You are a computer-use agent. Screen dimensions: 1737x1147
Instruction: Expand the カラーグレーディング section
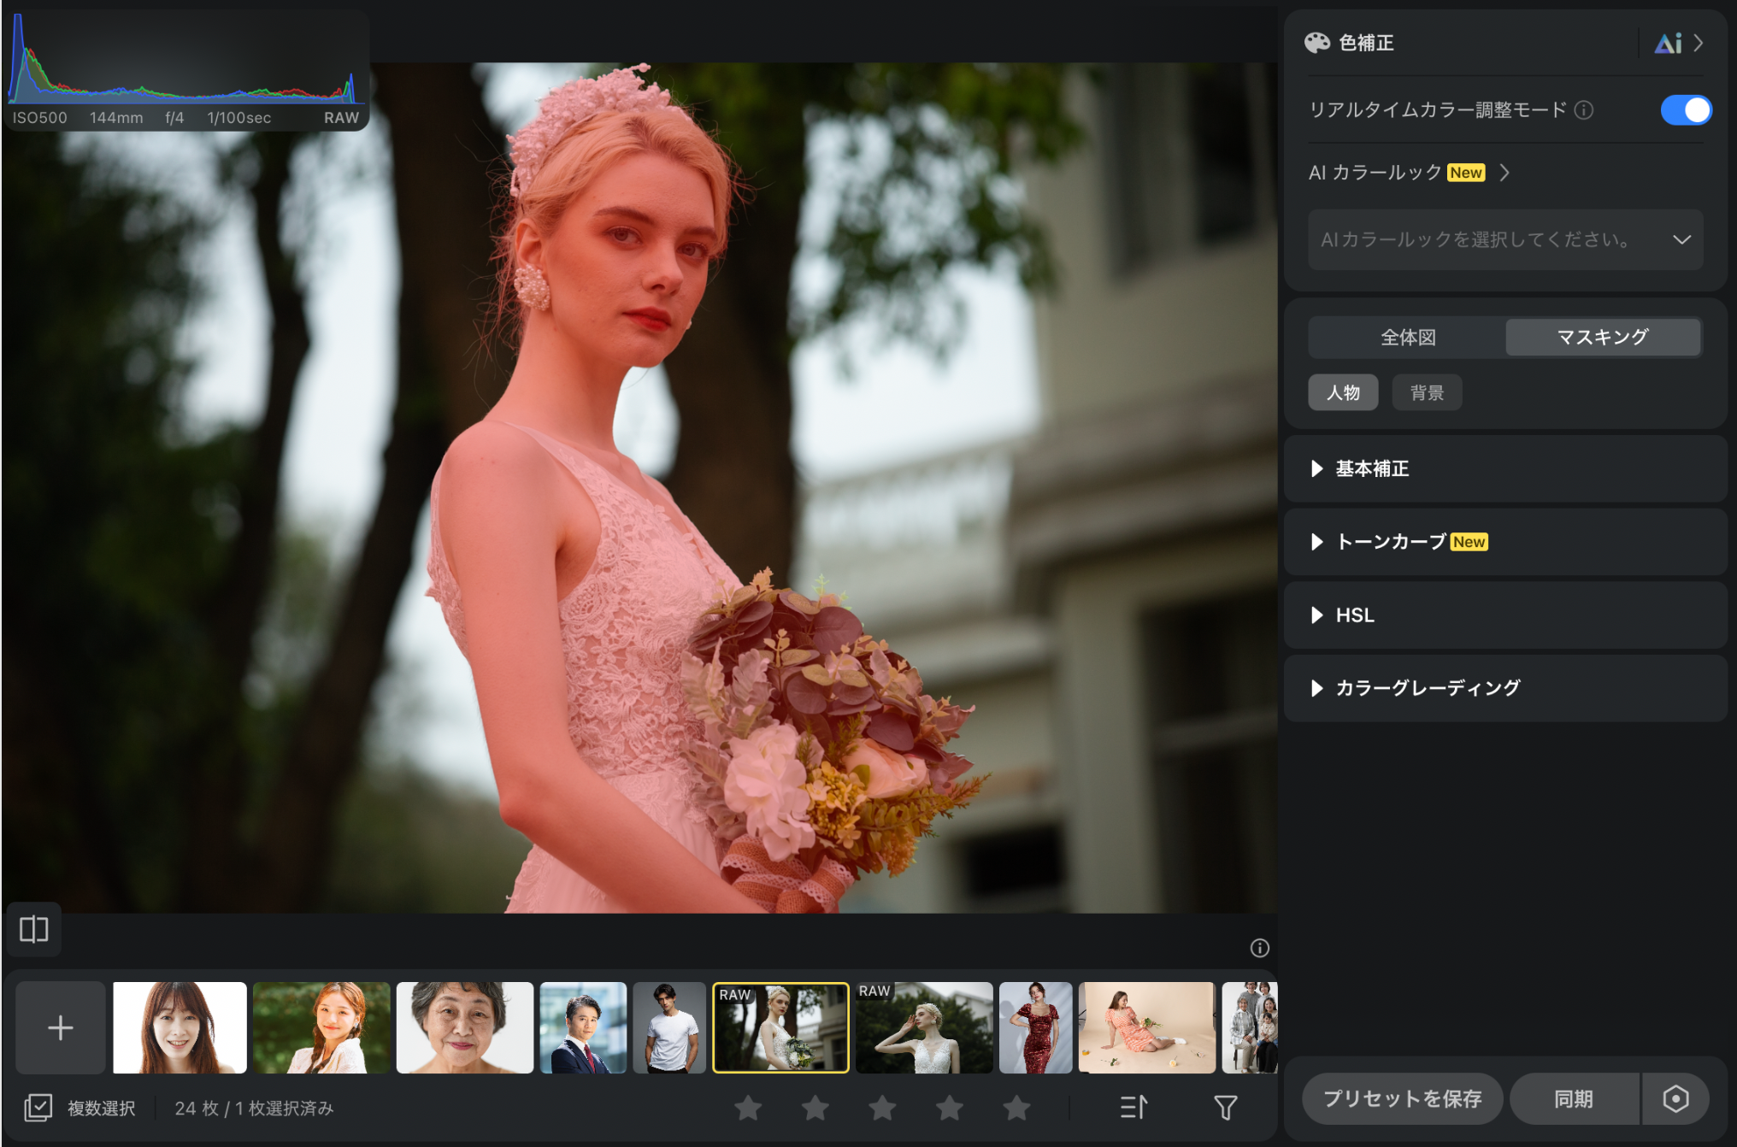click(x=1504, y=688)
